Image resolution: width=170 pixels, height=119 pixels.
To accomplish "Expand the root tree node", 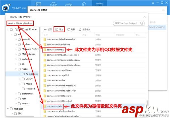I will (x=16, y=99).
